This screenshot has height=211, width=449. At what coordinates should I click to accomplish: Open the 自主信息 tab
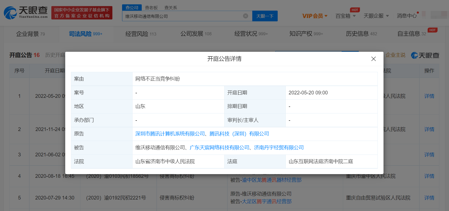(412, 34)
